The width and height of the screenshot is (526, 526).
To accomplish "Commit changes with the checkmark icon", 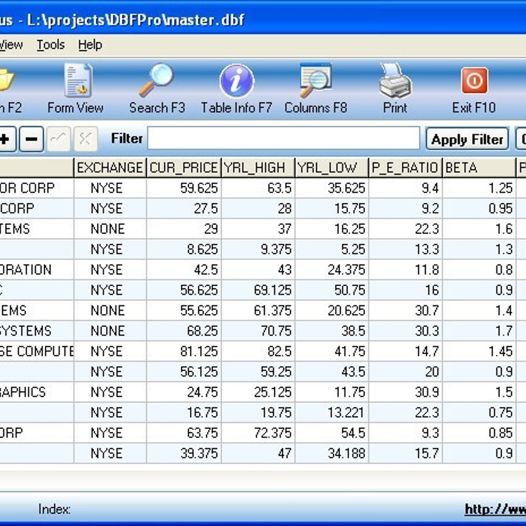I will click(58, 139).
